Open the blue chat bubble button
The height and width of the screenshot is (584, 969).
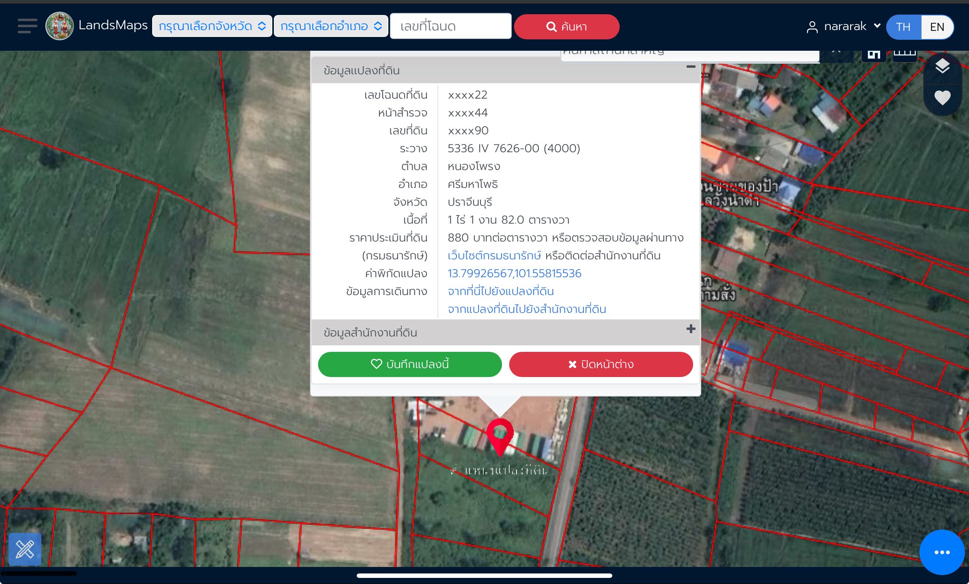(x=942, y=552)
